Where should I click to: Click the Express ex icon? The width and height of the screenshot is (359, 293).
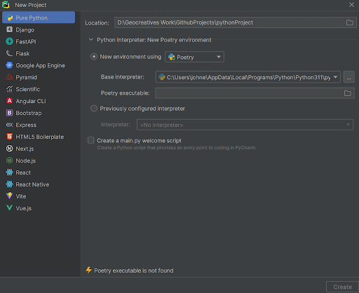10,125
